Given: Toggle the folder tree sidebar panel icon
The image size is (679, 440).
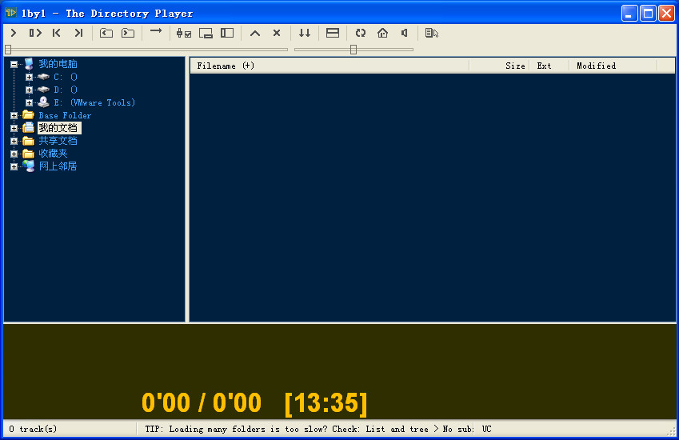Looking at the screenshot, I should [227, 33].
